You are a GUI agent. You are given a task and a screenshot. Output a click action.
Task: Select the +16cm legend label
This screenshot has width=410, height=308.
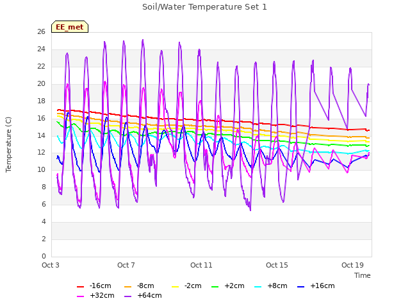(x=322, y=286)
